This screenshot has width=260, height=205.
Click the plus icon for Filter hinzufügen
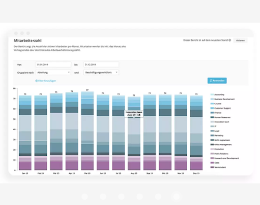click(36, 81)
